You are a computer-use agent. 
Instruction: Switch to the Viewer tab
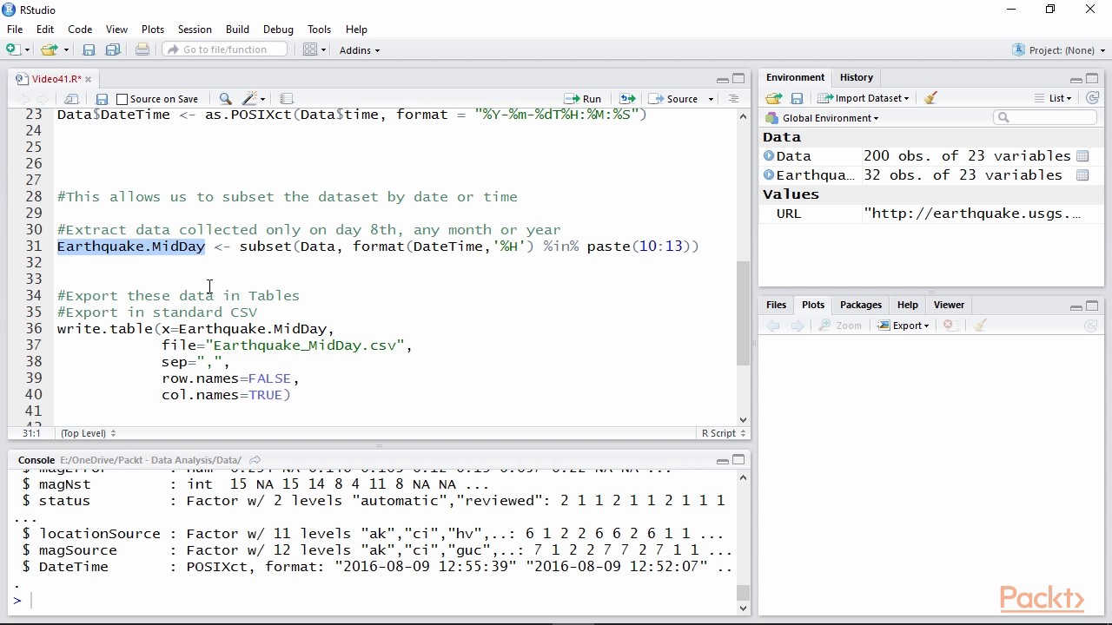(x=949, y=305)
